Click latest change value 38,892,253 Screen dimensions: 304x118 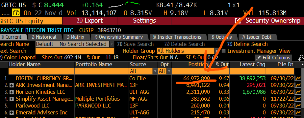pos(252,78)
